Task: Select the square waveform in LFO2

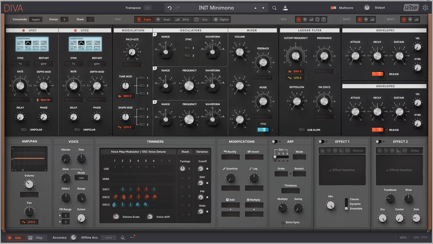Action: 74,48
